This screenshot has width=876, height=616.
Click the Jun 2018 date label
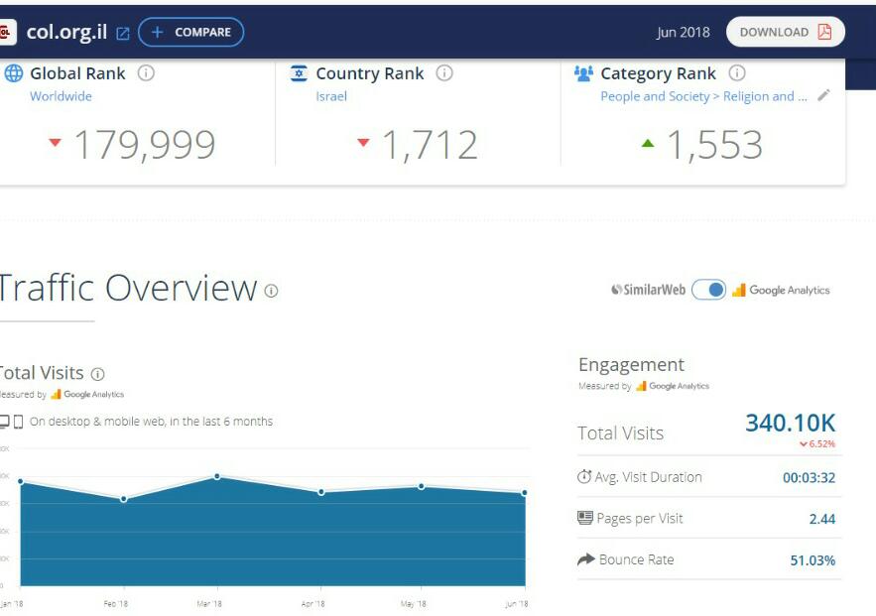683,32
